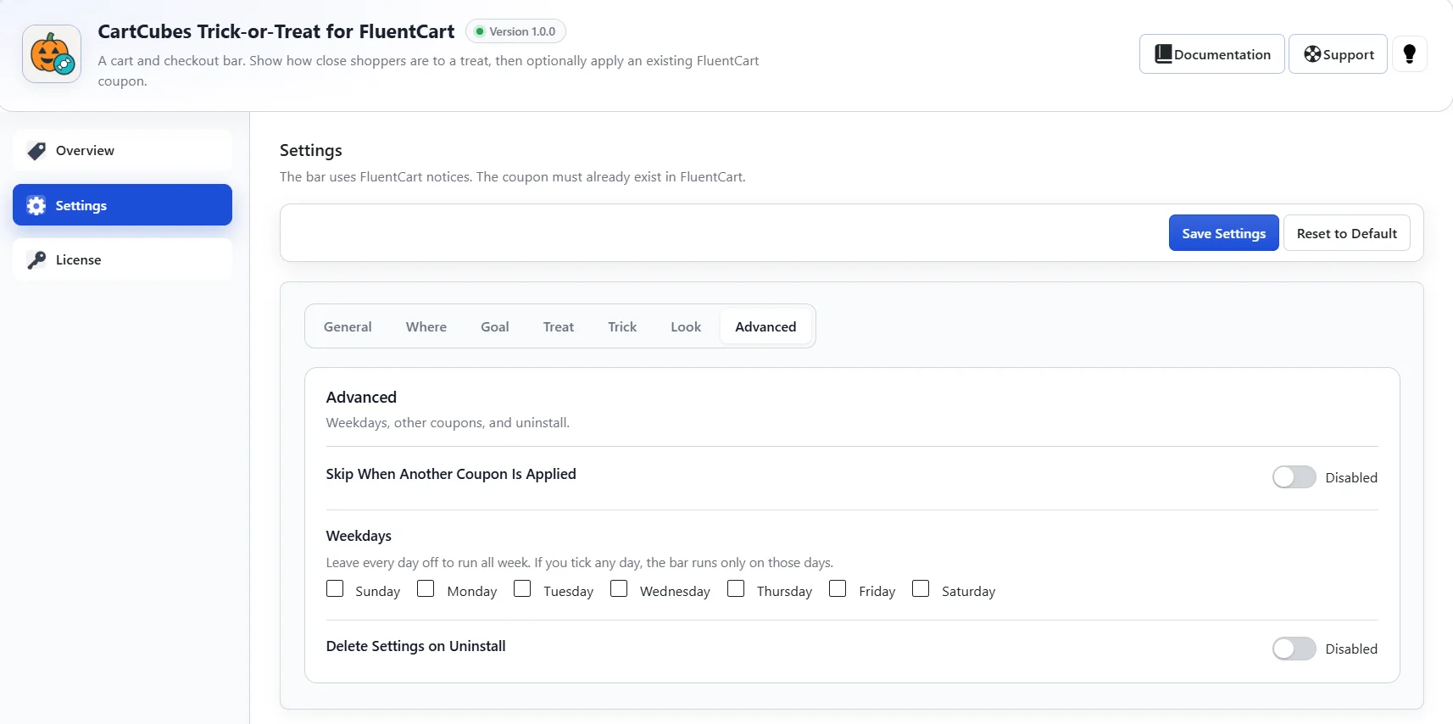
Task: Check the Monday checkbox
Action: pos(426,588)
